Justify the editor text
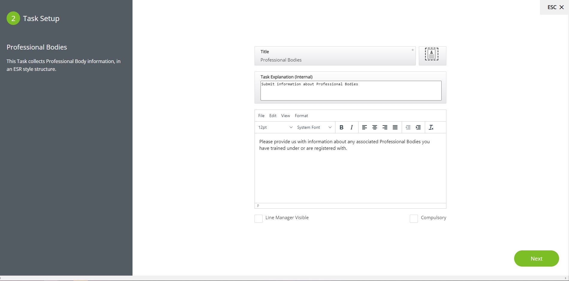 (395, 127)
